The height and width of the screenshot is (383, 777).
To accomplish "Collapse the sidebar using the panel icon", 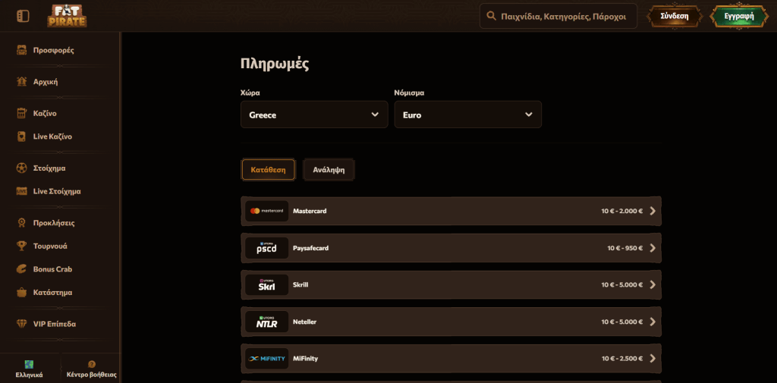I will click(x=22, y=16).
